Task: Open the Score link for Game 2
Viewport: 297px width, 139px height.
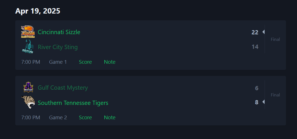Action: click(85, 117)
